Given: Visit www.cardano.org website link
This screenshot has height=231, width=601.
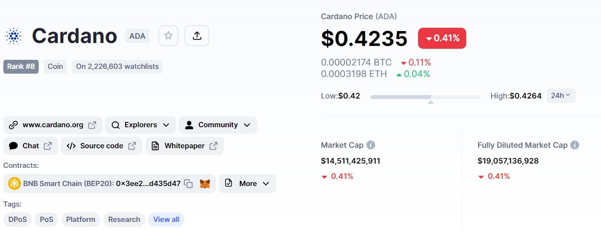Looking at the screenshot, I should coord(53,125).
